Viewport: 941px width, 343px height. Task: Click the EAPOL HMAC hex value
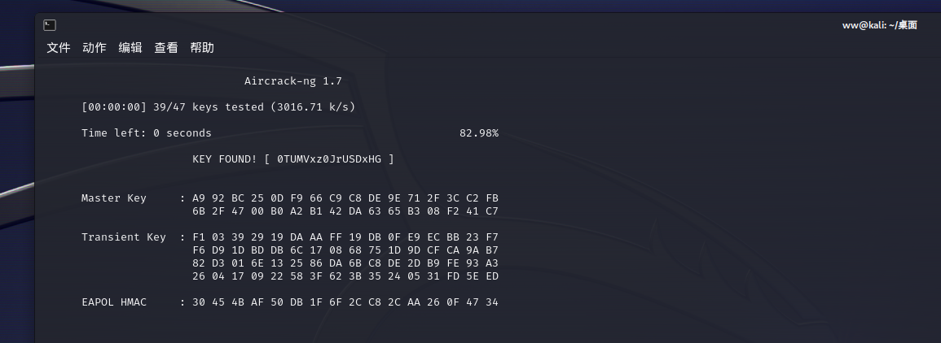345,302
